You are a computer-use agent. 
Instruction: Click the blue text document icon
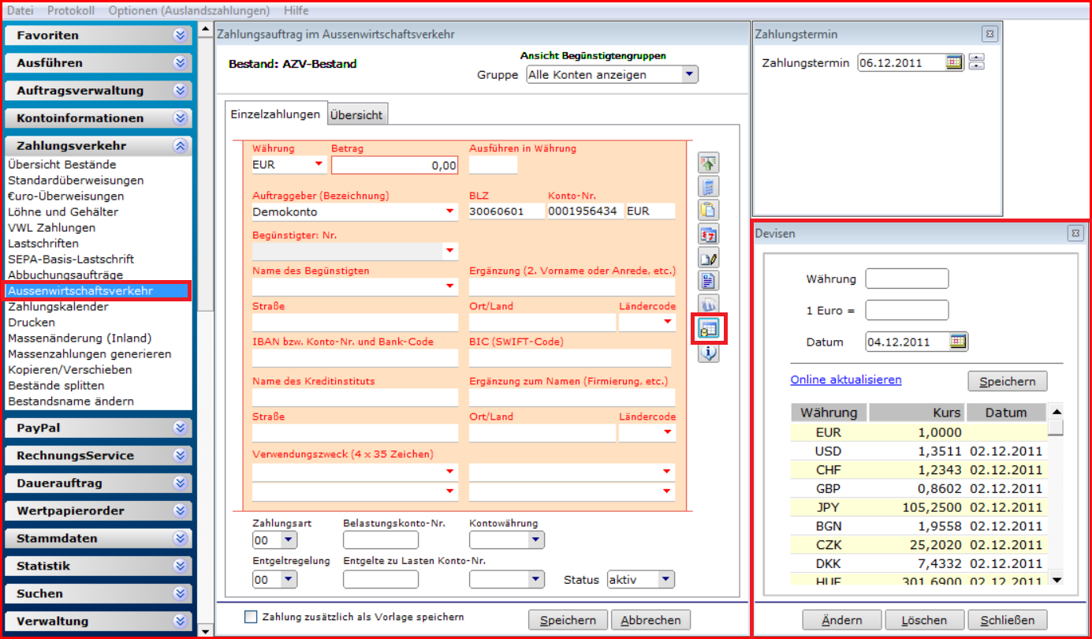pos(708,280)
